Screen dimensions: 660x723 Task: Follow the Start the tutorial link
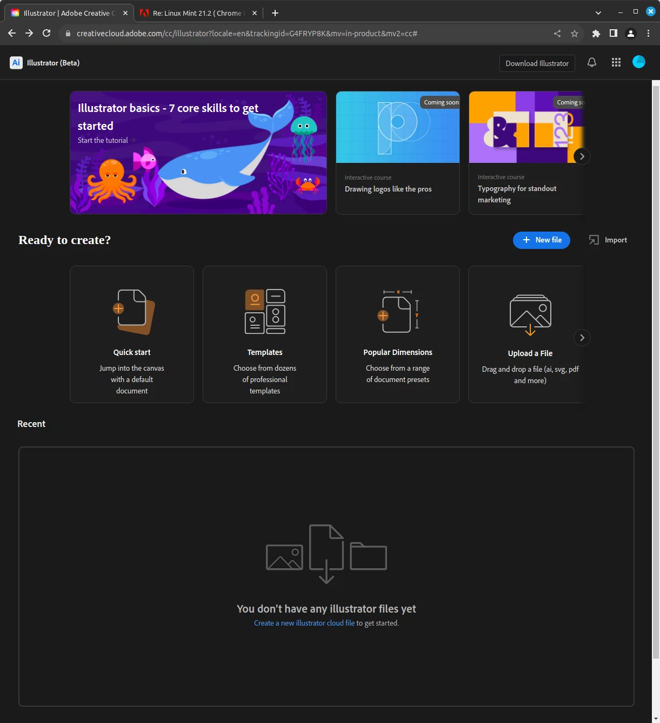click(106, 140)
